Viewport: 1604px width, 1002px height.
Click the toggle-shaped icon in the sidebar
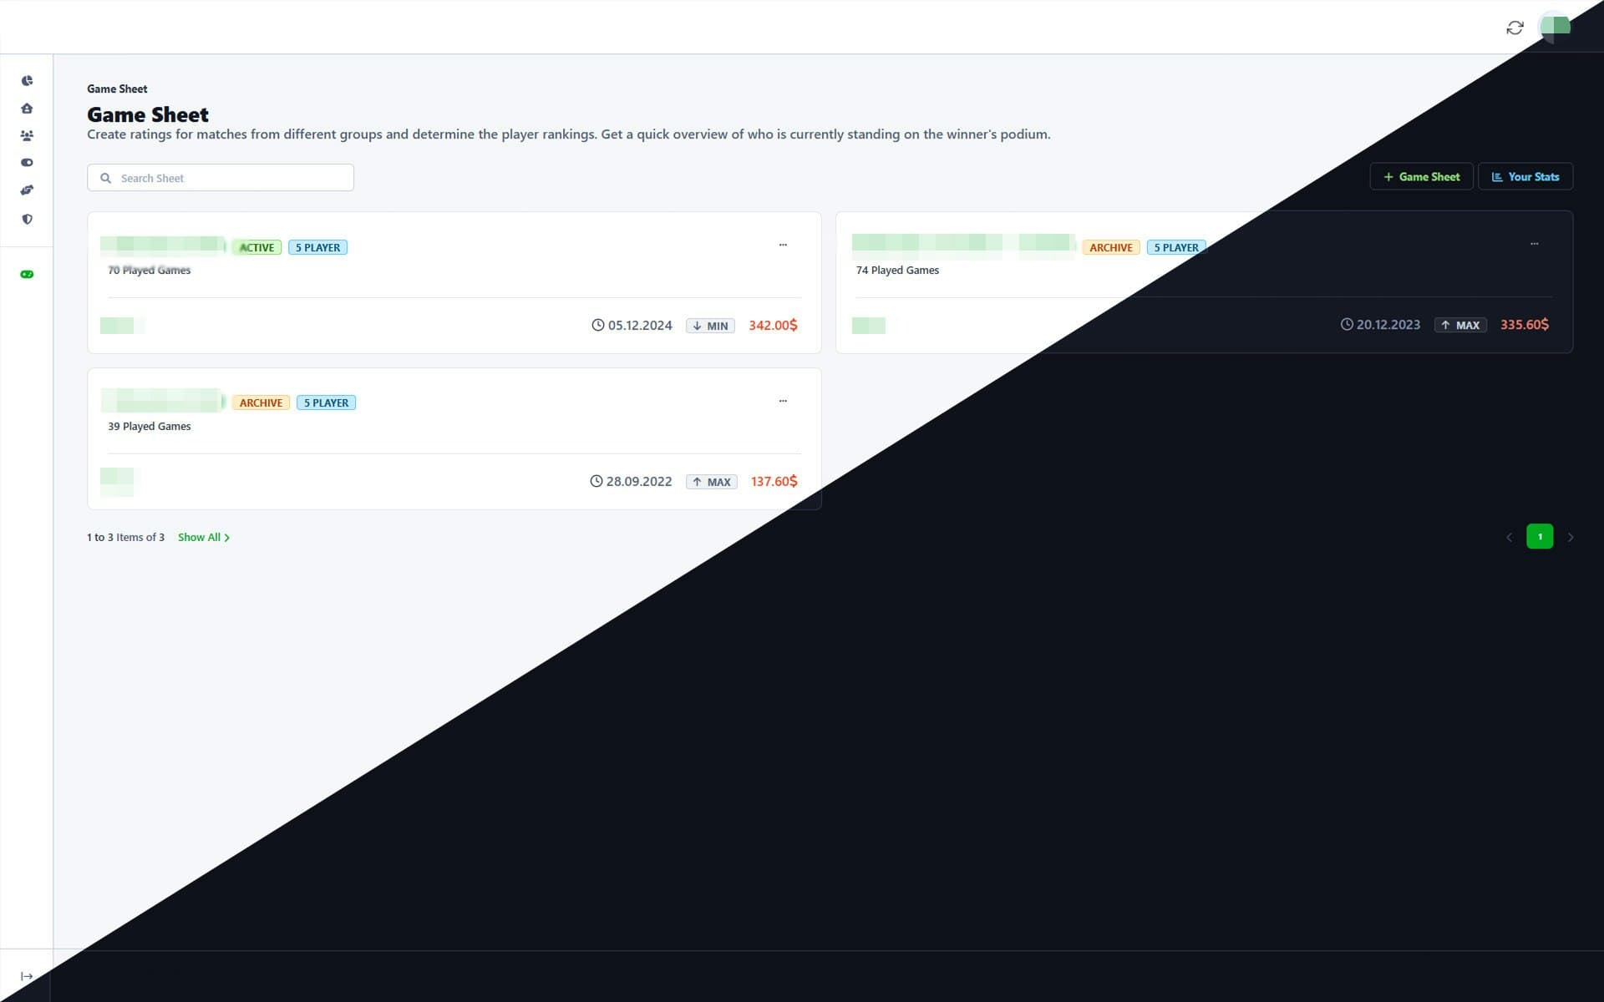pos(27,162)
